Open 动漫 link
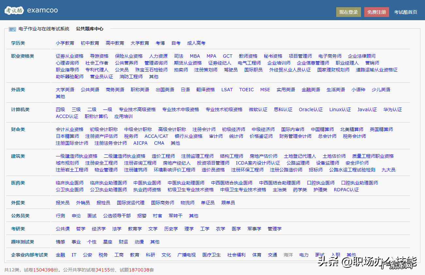This screenshot has height=275, width=425. [x=139, y=242]
